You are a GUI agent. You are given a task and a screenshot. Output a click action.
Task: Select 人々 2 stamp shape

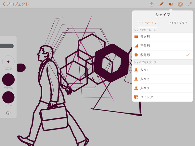(162, 79)
